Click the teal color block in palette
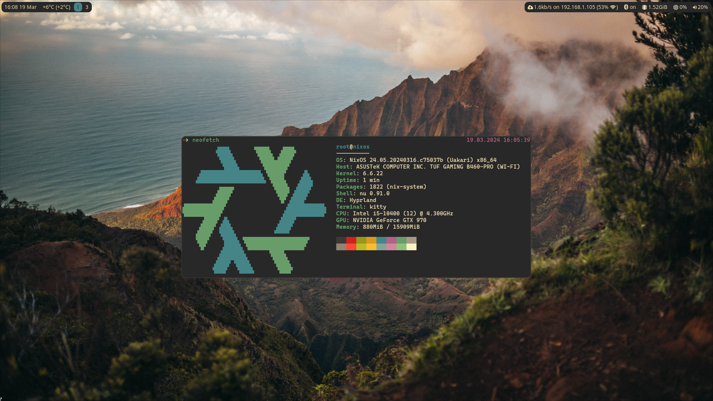The image size is (713, 401). coord(381,240)
